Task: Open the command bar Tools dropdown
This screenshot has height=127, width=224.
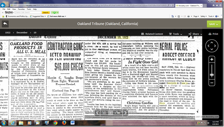Action: pyautogui.click(x=211, y=16)
